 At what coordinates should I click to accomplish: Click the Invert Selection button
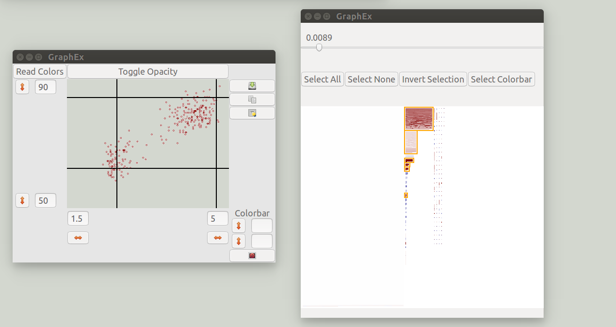pyautogui.click(x=433, y=79)
